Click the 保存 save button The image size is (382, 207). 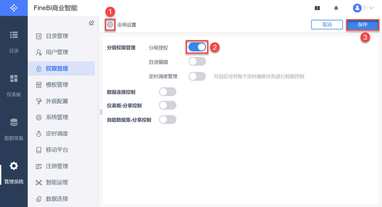[363, 25]
